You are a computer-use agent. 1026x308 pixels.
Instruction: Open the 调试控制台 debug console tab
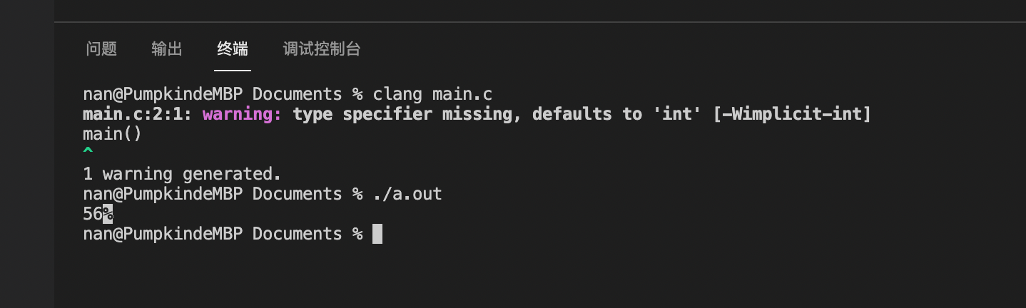(322, 49)
